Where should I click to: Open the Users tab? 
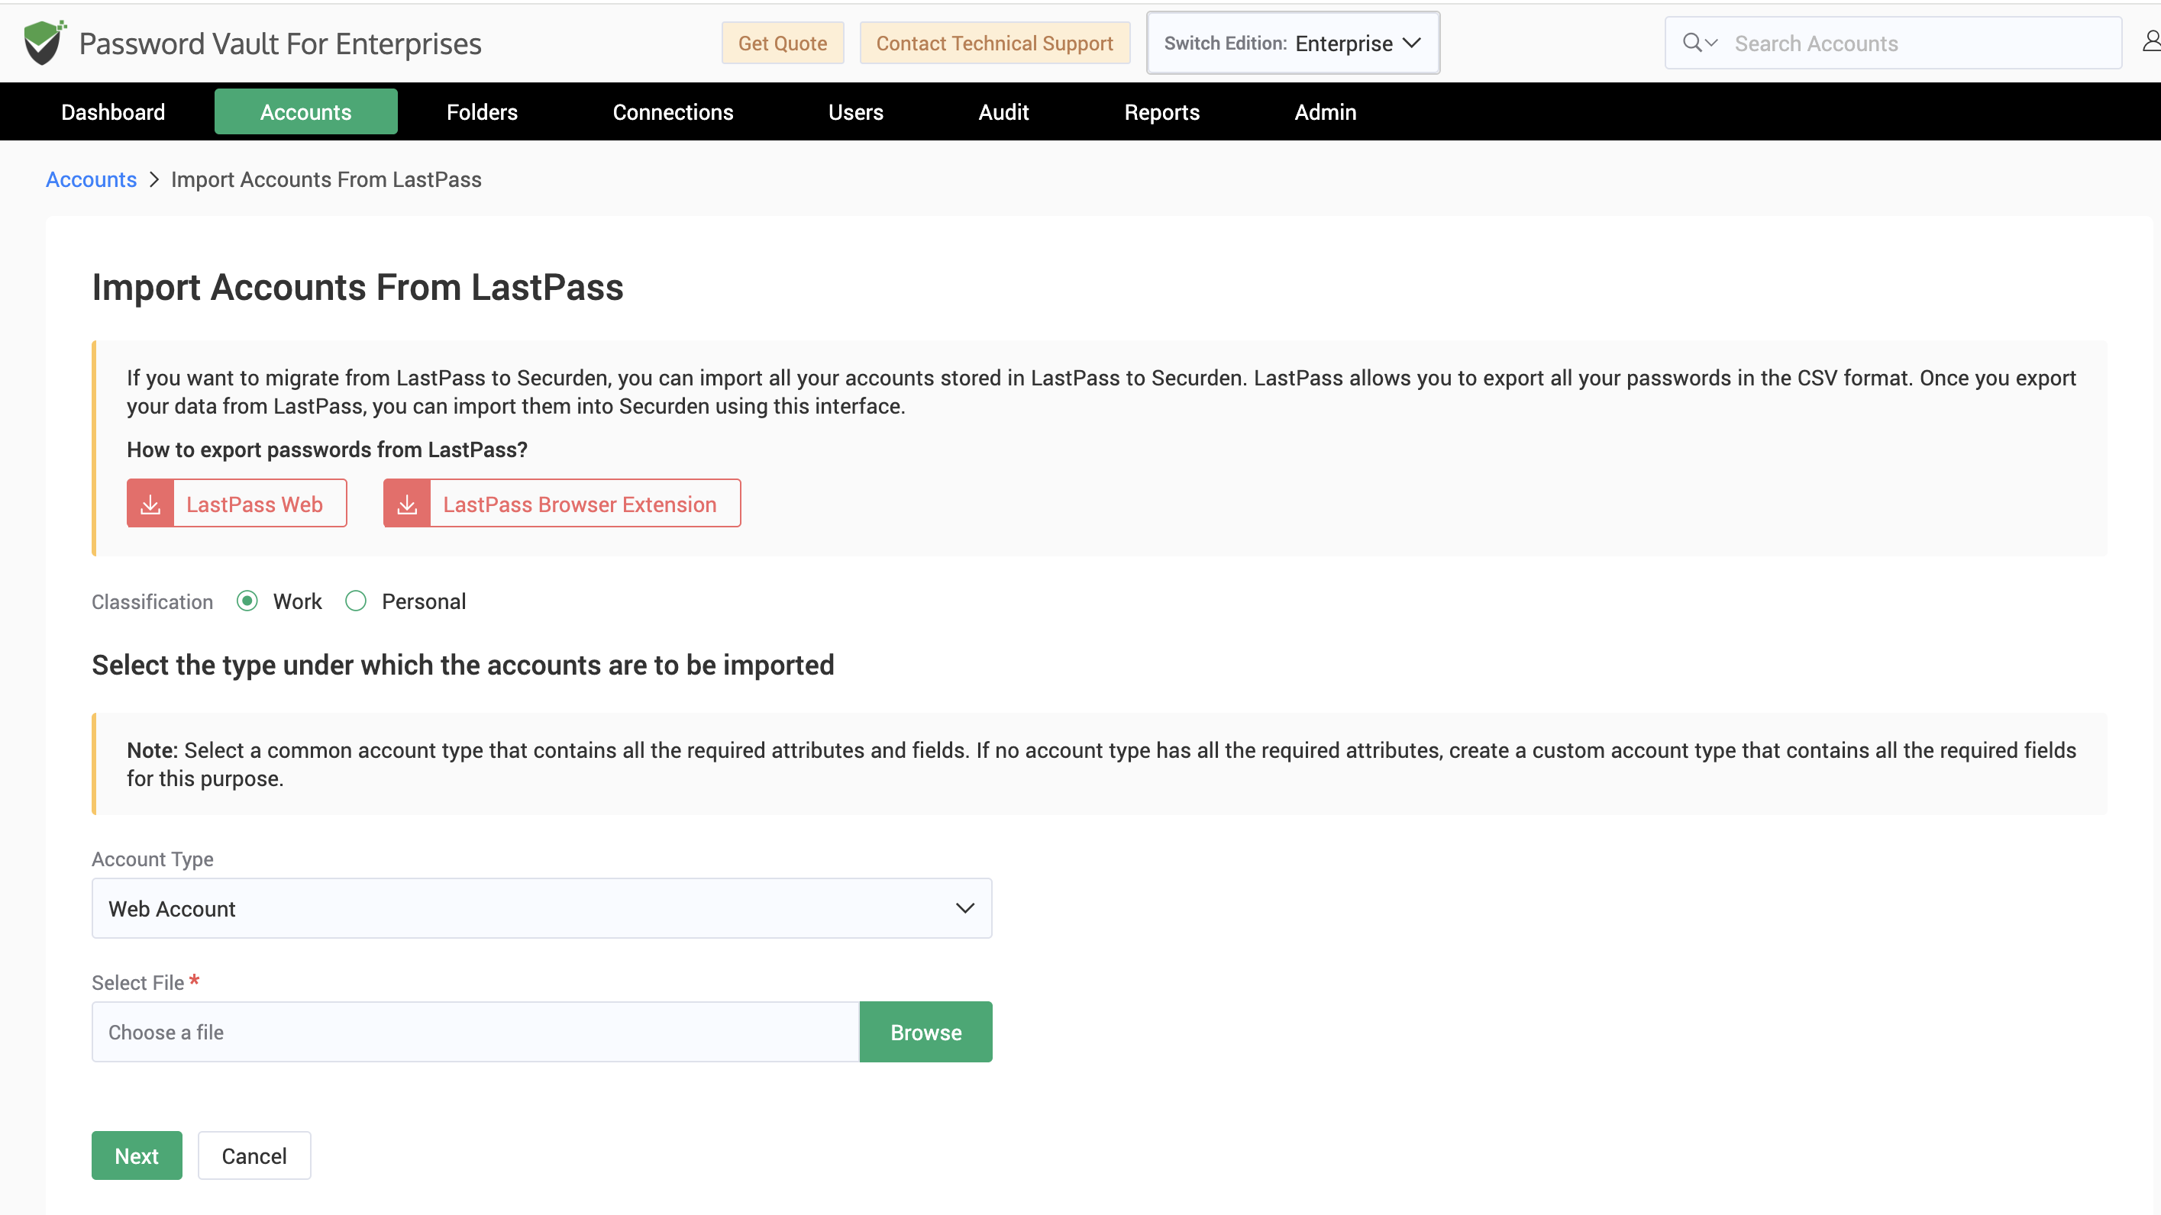(856, 111)
